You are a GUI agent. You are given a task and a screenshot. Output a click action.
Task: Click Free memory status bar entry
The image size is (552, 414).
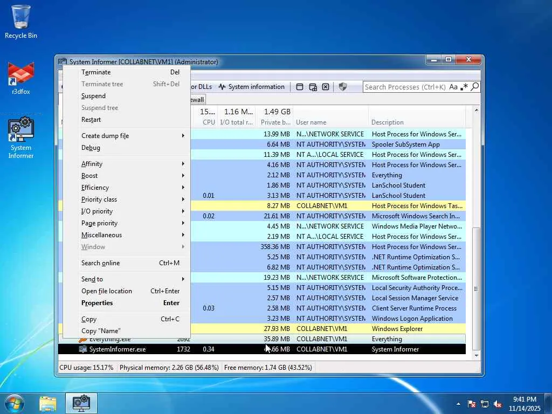tap(268, 368)
